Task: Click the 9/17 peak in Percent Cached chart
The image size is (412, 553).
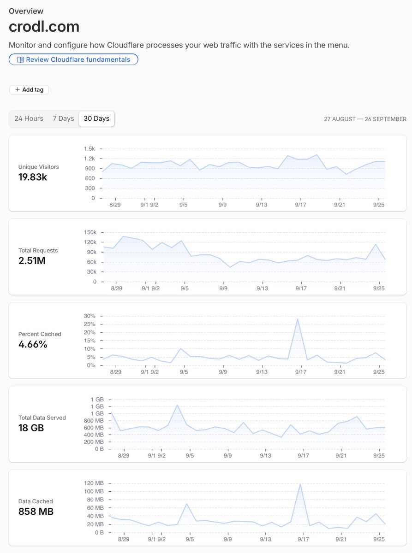Action: click(x=298, y=319)
